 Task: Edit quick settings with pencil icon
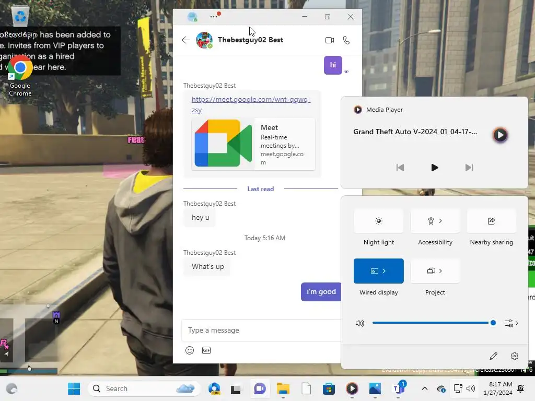click(493, 356)
